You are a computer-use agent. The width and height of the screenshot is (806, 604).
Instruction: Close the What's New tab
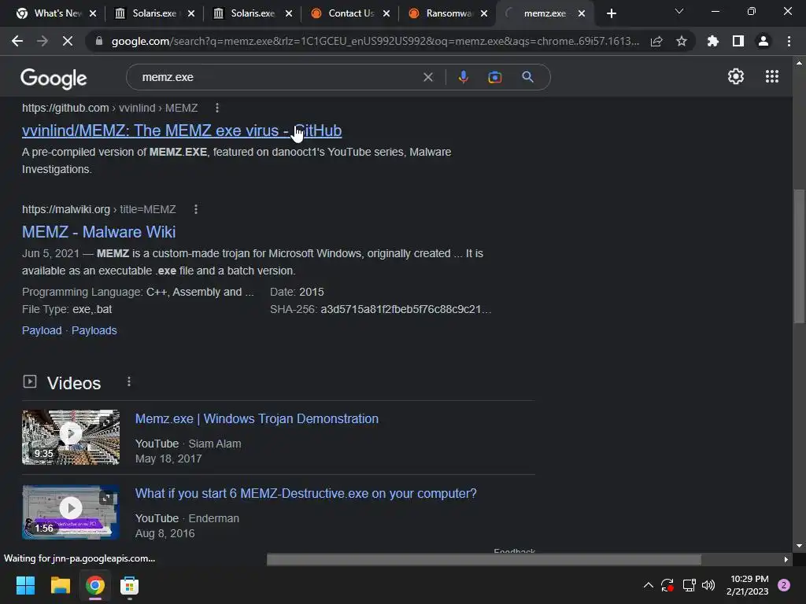93,13
